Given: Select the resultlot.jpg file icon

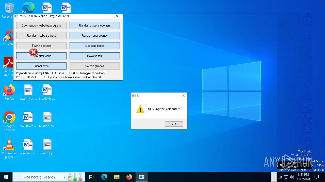Looking at the screenshot, I should pyautogui.click(x=47, y=147).
